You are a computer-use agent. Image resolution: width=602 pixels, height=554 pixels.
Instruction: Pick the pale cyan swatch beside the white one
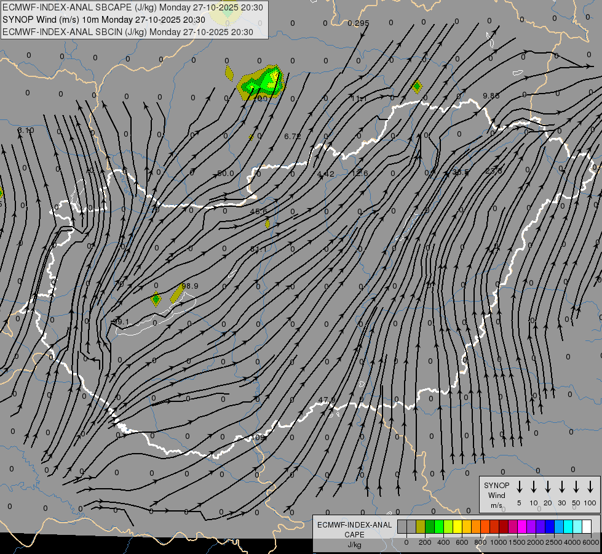click(577, 526)
